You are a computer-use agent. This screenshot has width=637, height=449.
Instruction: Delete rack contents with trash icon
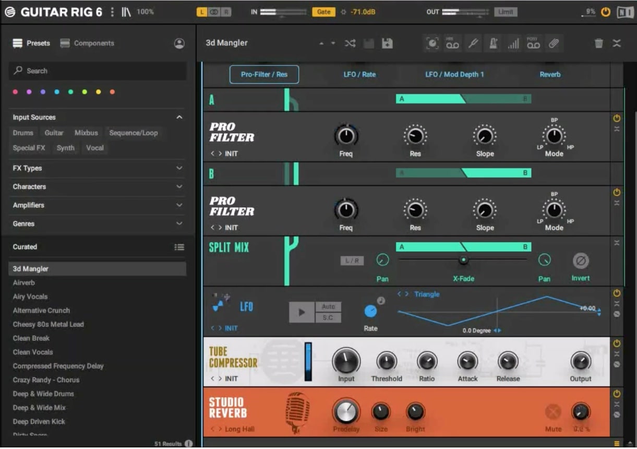599,43
